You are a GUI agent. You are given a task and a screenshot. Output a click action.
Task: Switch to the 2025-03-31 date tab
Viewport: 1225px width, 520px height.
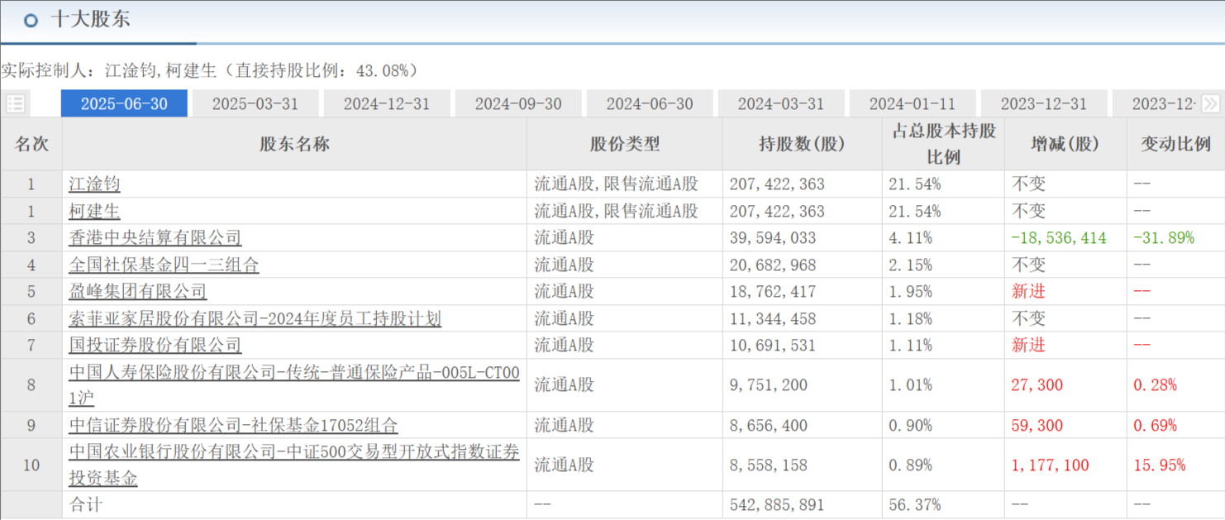[x=255, y=104]
